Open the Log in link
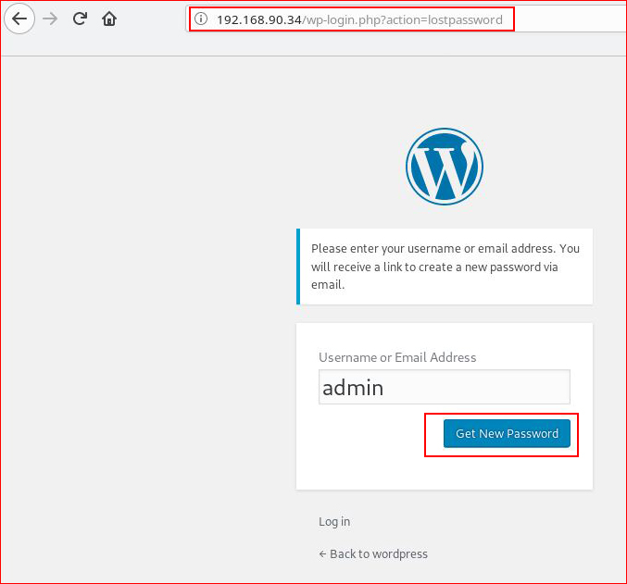 click(334, 522)
